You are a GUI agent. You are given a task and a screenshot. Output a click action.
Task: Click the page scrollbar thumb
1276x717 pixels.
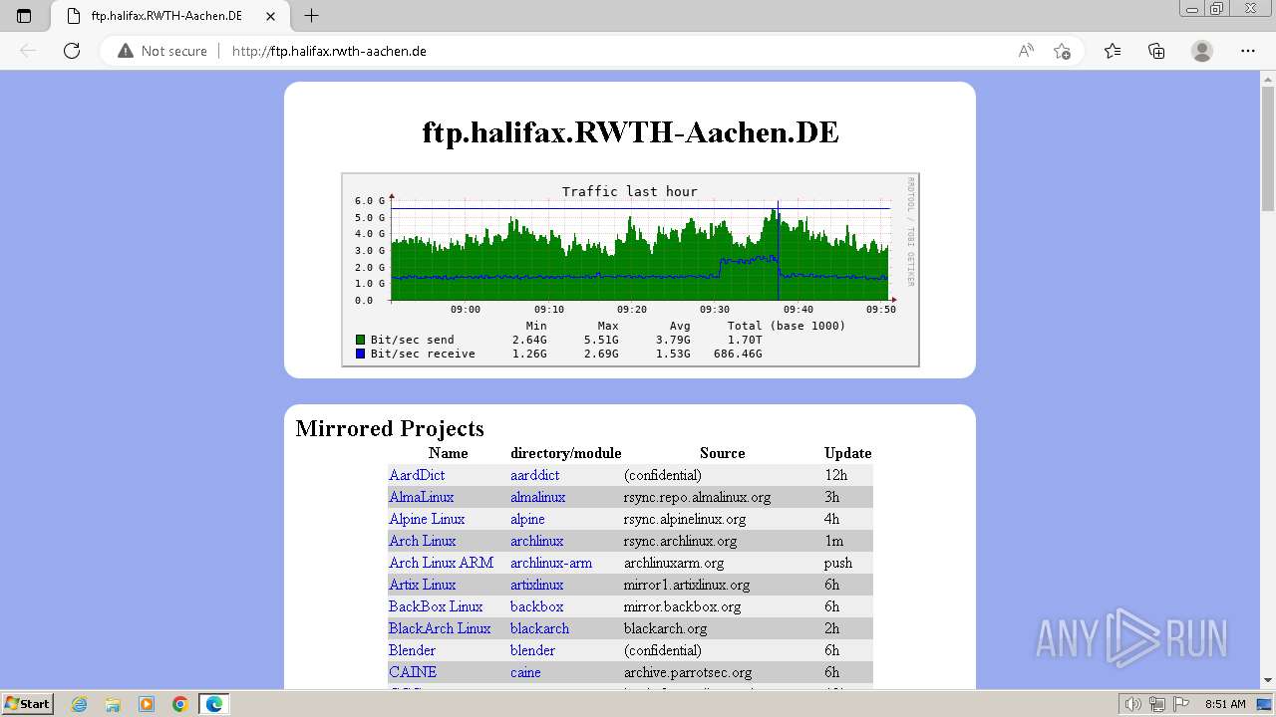coord(1268,147)
